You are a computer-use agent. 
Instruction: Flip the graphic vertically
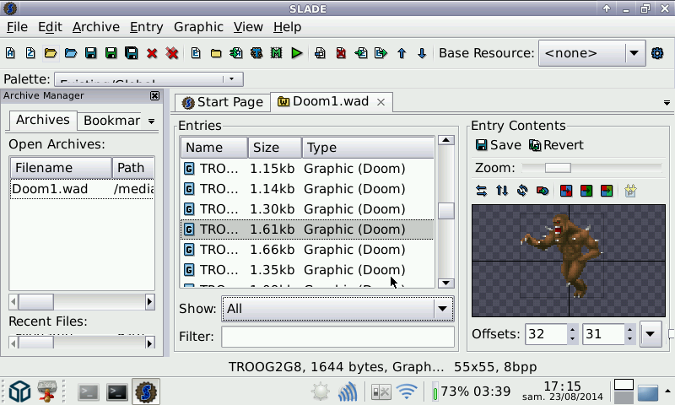point(501,190)
